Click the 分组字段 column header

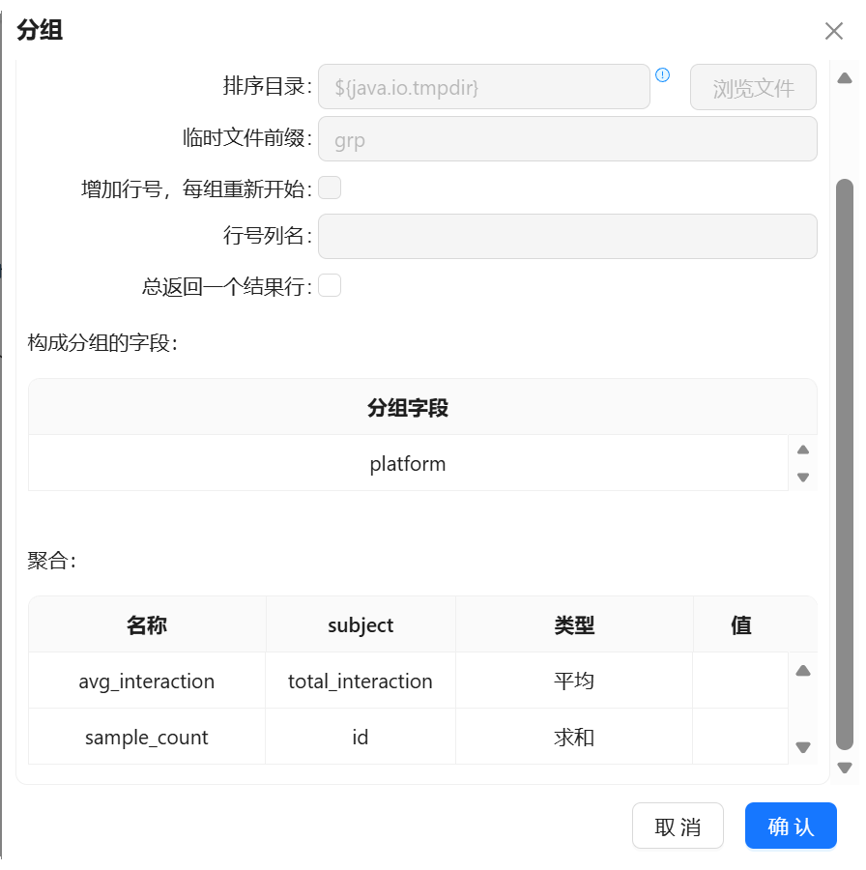click(408, 407)
